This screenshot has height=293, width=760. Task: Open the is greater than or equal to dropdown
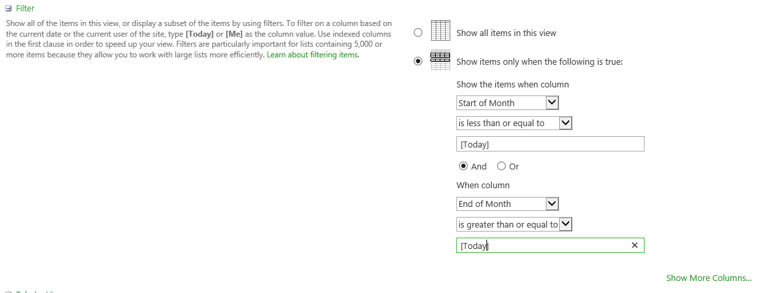514,224
